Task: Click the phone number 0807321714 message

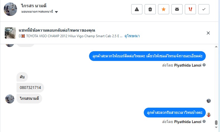Action: pyautogui.click(x=30, y=88)
